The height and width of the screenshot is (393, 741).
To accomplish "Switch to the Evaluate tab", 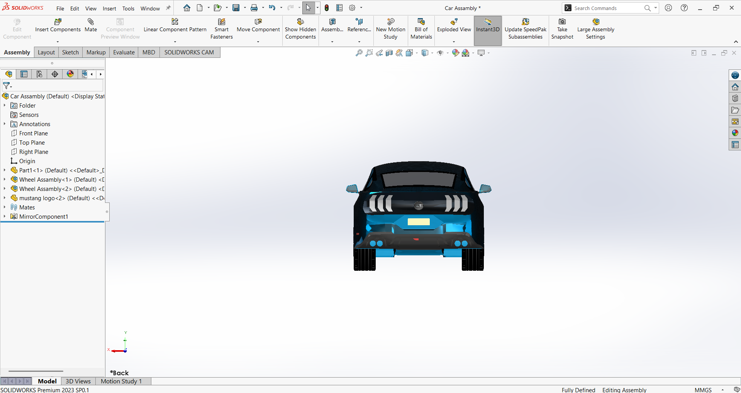I will (124, 52).
